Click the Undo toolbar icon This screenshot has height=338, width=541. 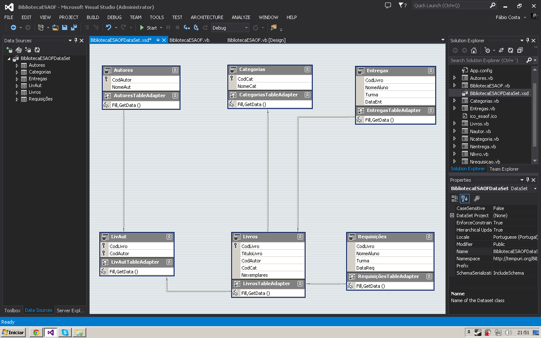(109, 28)
